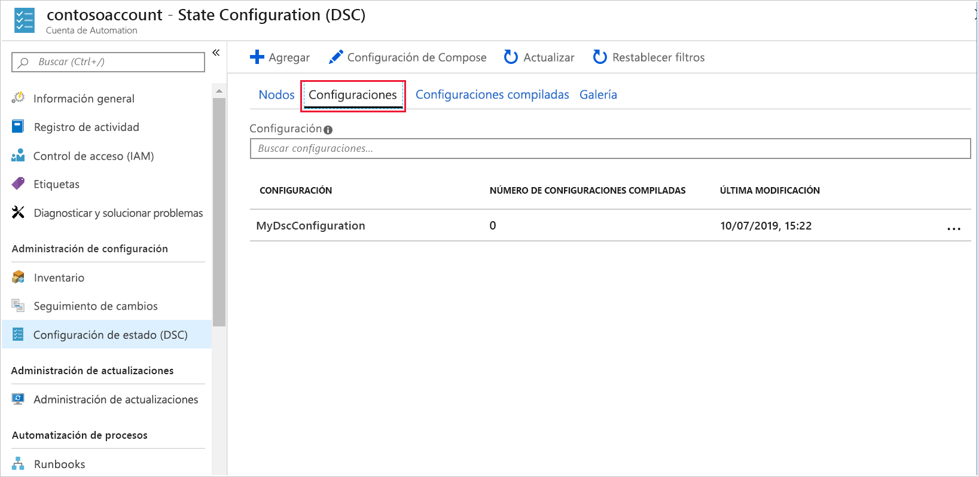Click Configuración de Compose button

pos(408,57)
